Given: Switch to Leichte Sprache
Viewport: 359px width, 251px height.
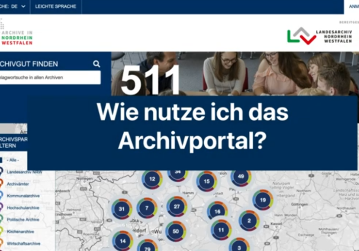Looking at the screenshot, I should tap(56, 6).
